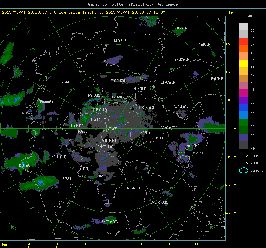The width and height of the screenshot is (266, 248).
Task: Click the SIRSI city label
Action: [67, 179]
